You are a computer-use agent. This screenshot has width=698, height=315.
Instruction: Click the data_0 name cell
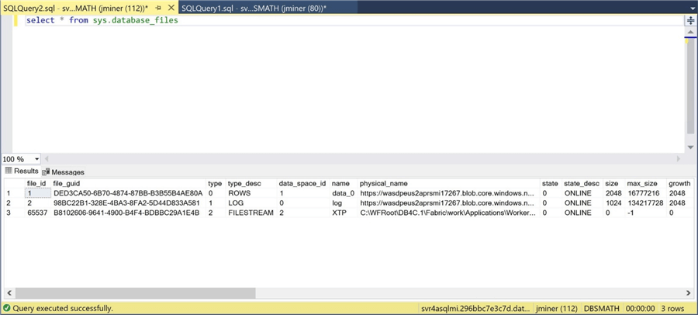[344, 193]
